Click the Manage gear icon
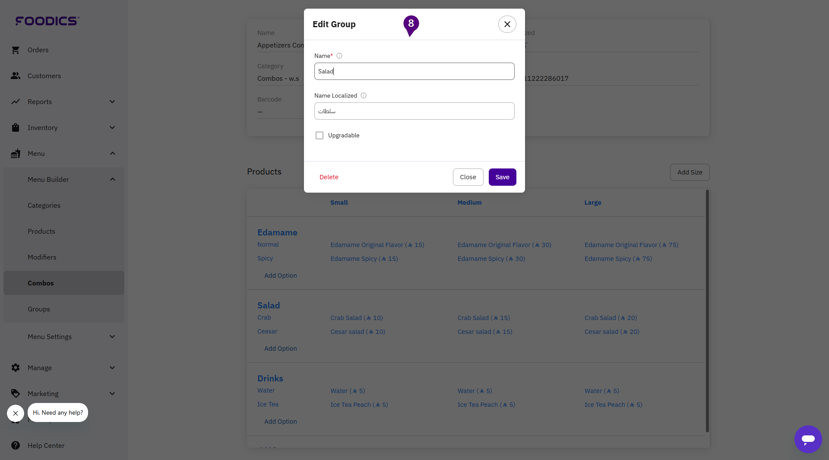Viewport: 829px width, 460px height. pos(16,368)
